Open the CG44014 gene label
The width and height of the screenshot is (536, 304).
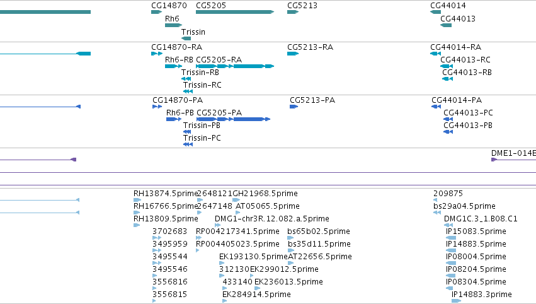point(448,6)
